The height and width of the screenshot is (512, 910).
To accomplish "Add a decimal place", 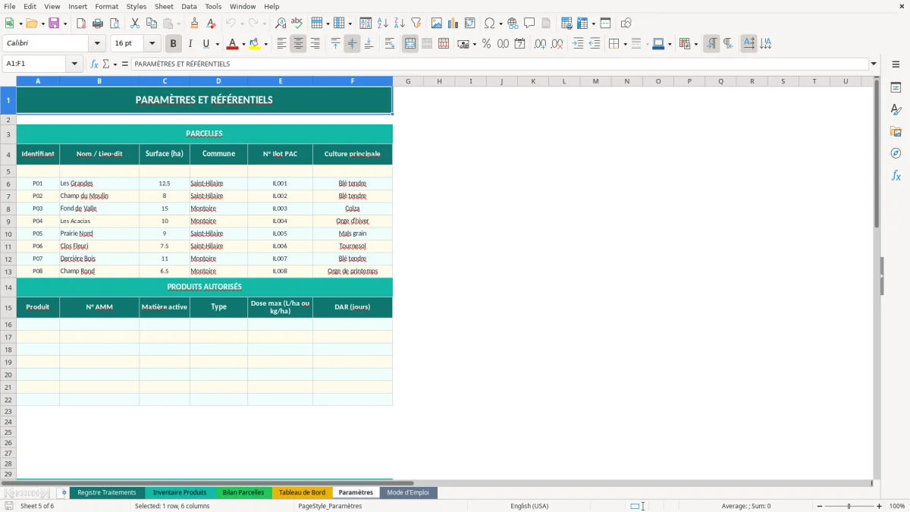I will point(541,44).
